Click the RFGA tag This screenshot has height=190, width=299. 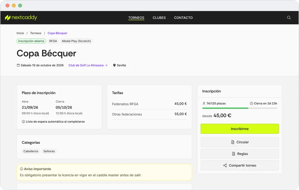tap(53, 41)
